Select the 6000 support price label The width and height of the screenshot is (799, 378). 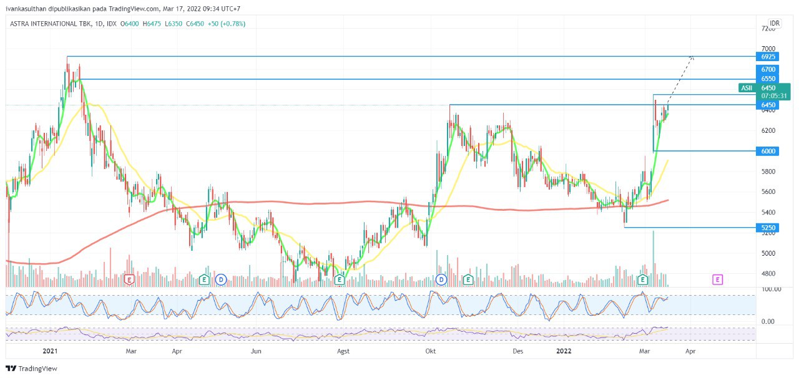click(768, 151)
